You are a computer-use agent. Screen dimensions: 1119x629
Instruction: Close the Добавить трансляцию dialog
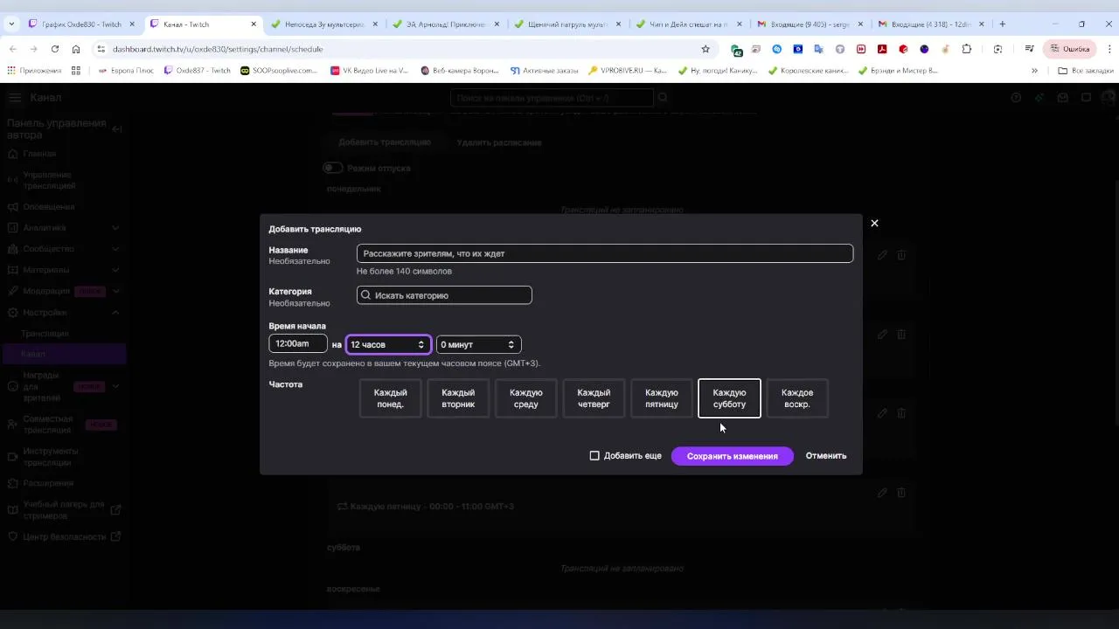point(874,224)
